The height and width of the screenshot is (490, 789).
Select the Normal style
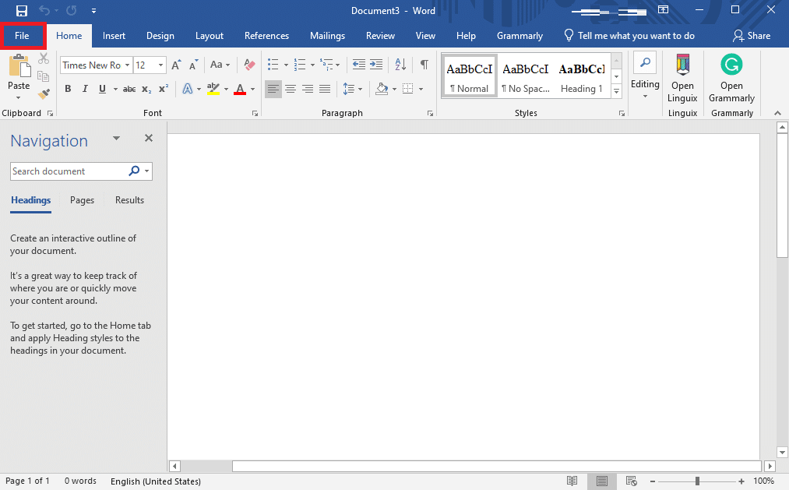(x=469, y=76)
